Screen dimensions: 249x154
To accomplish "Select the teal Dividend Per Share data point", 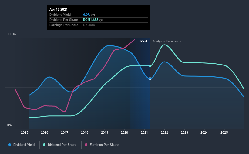I will (x=150, y=66).
